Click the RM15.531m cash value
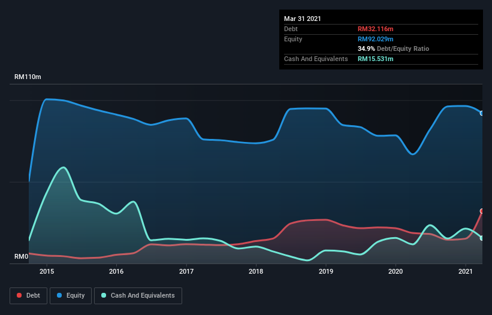Image resolution: width=492 pixels, height=315 pixels. coord(376,59)
